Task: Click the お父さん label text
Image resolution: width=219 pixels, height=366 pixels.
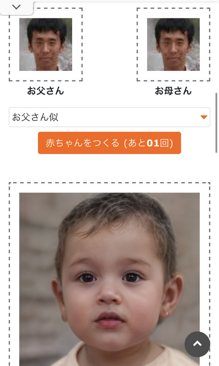Action: 46,91
